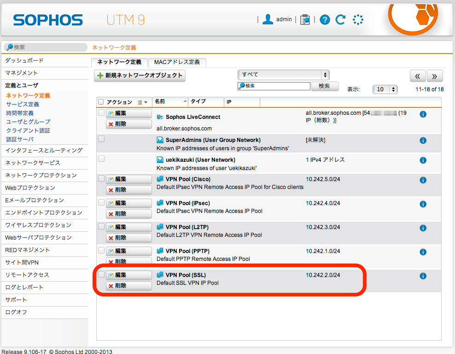Open the online help question mark icon

[325, 20]
